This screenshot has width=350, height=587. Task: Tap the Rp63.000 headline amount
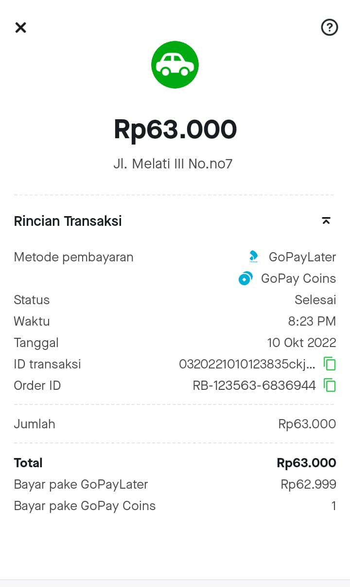pos(175,129)
